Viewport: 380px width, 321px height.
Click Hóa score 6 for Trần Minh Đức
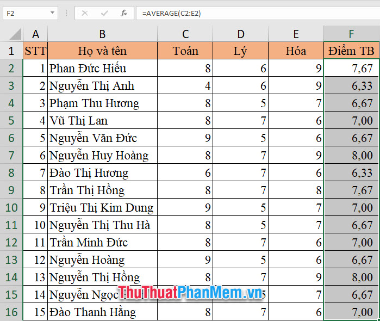pos(296,242)
